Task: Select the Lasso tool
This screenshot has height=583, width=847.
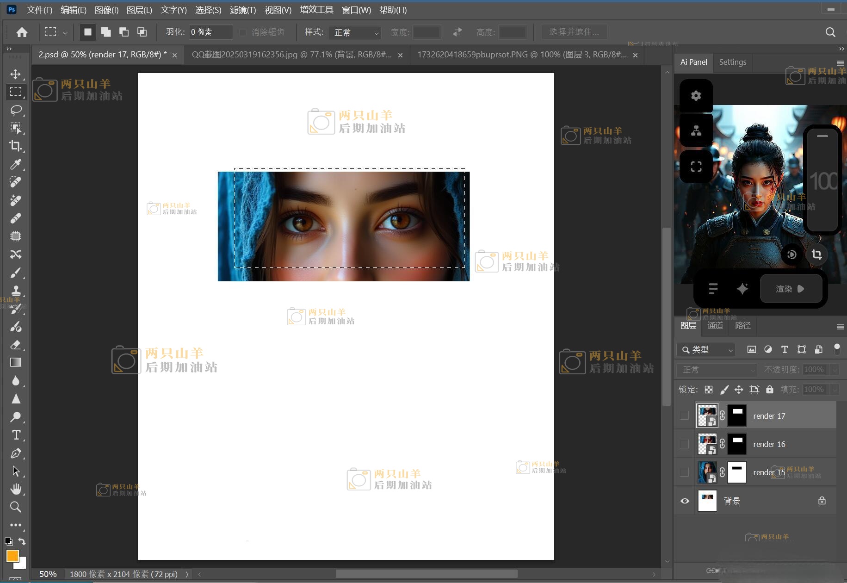Action: 15,110
